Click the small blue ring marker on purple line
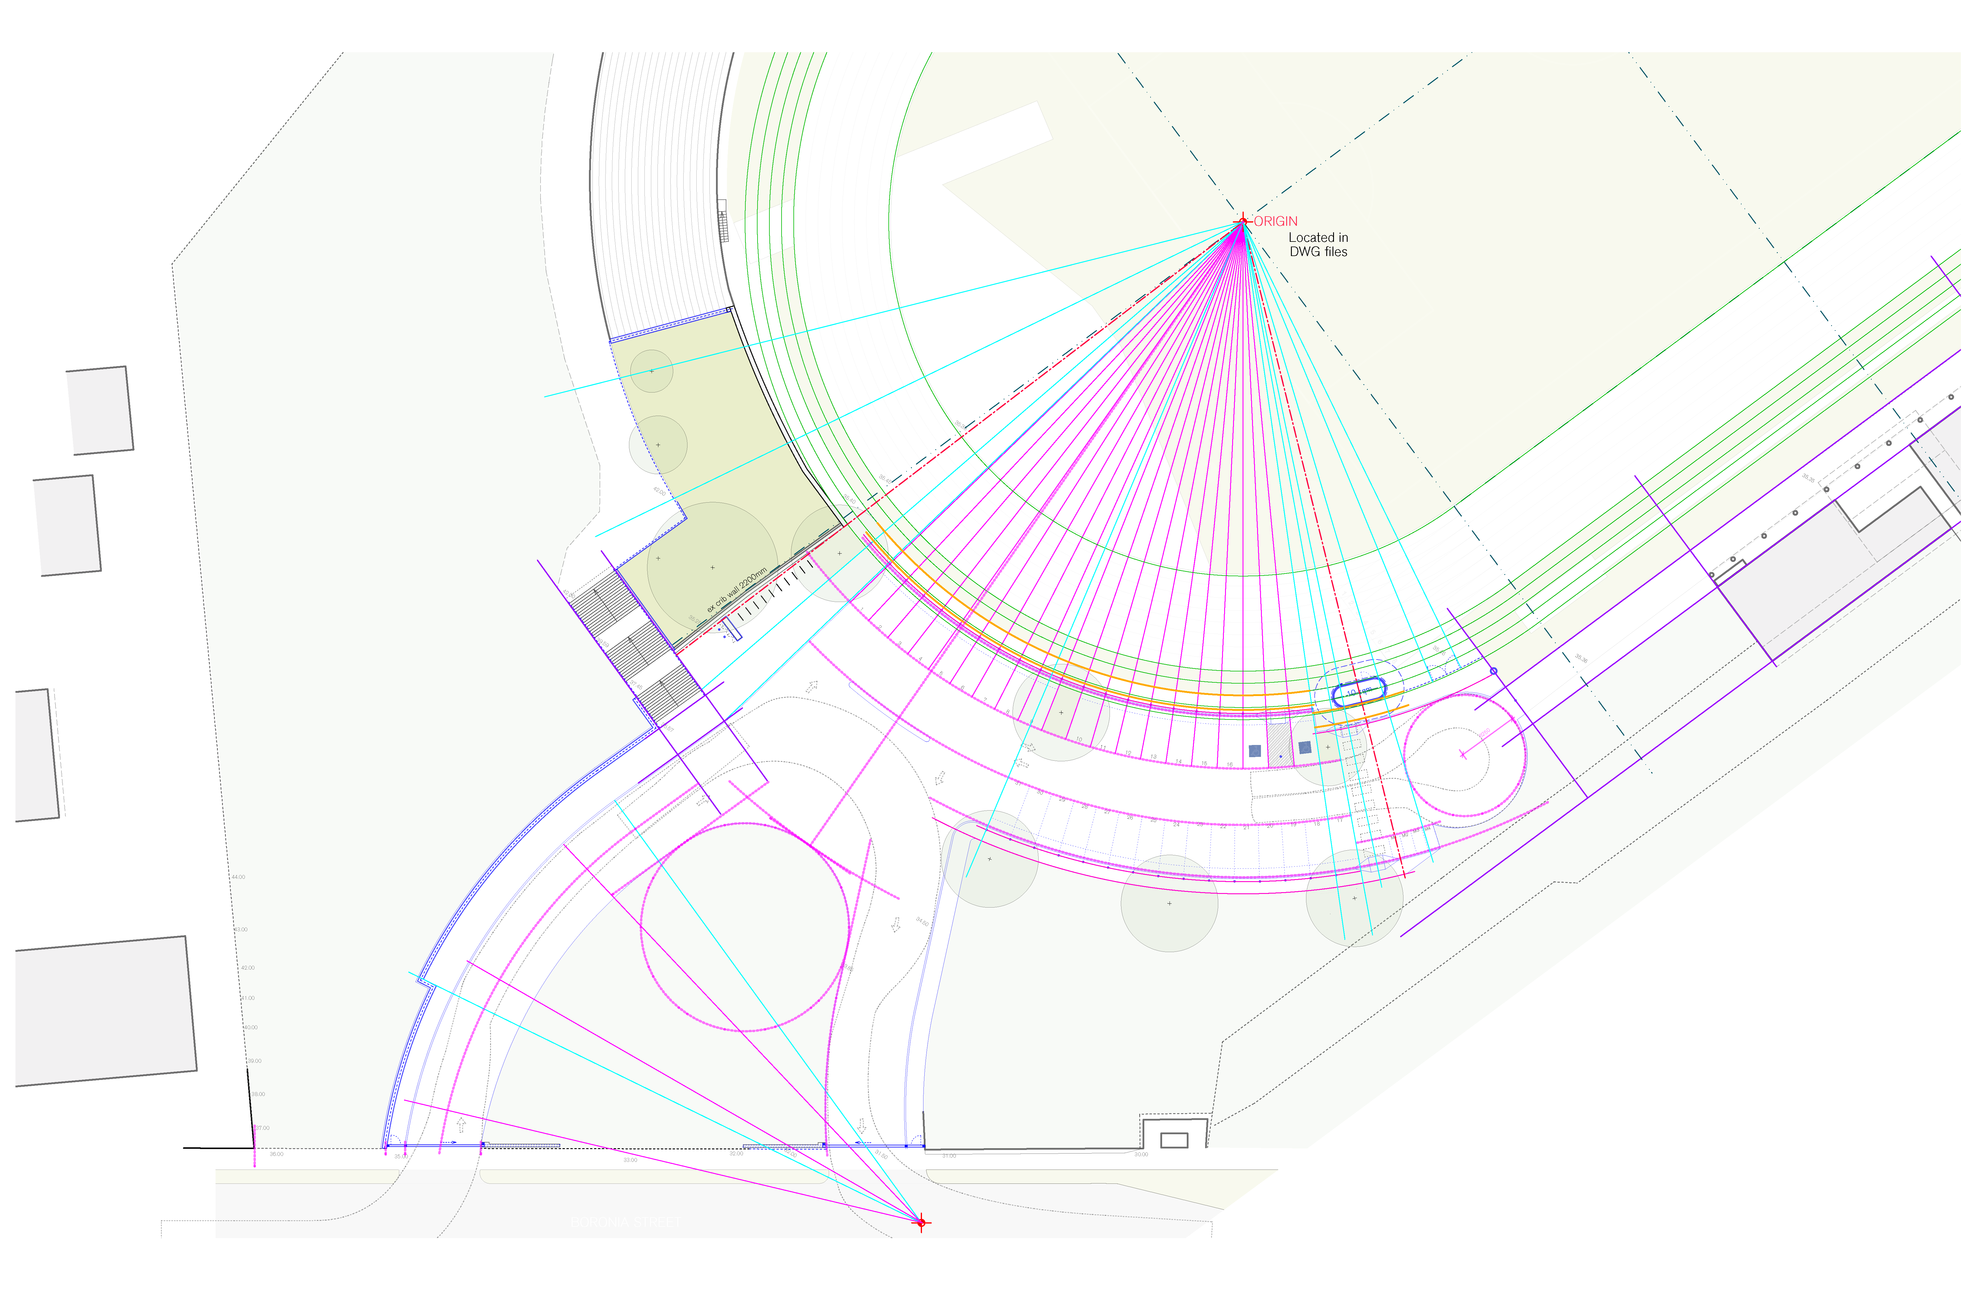Image resolution: width=1979 pixels, height=1298 pixels. [x=1493, y=671]
